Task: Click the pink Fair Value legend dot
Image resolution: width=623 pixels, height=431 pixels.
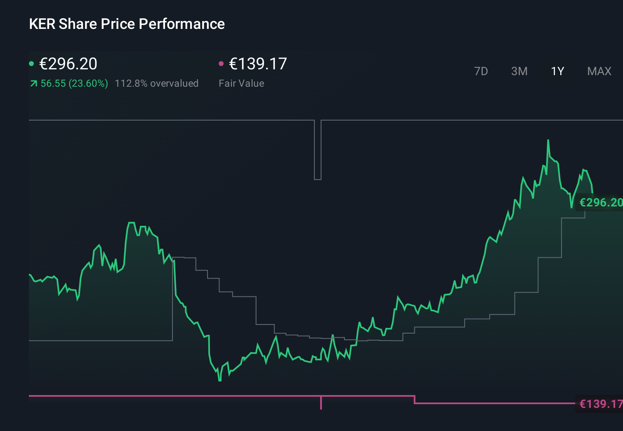Action: [x=221, y=63]
